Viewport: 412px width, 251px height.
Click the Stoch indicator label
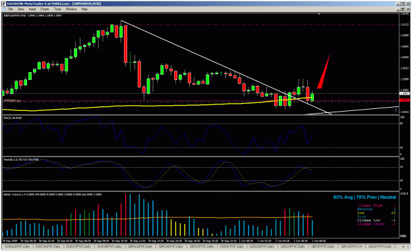[x=21, y=159]
